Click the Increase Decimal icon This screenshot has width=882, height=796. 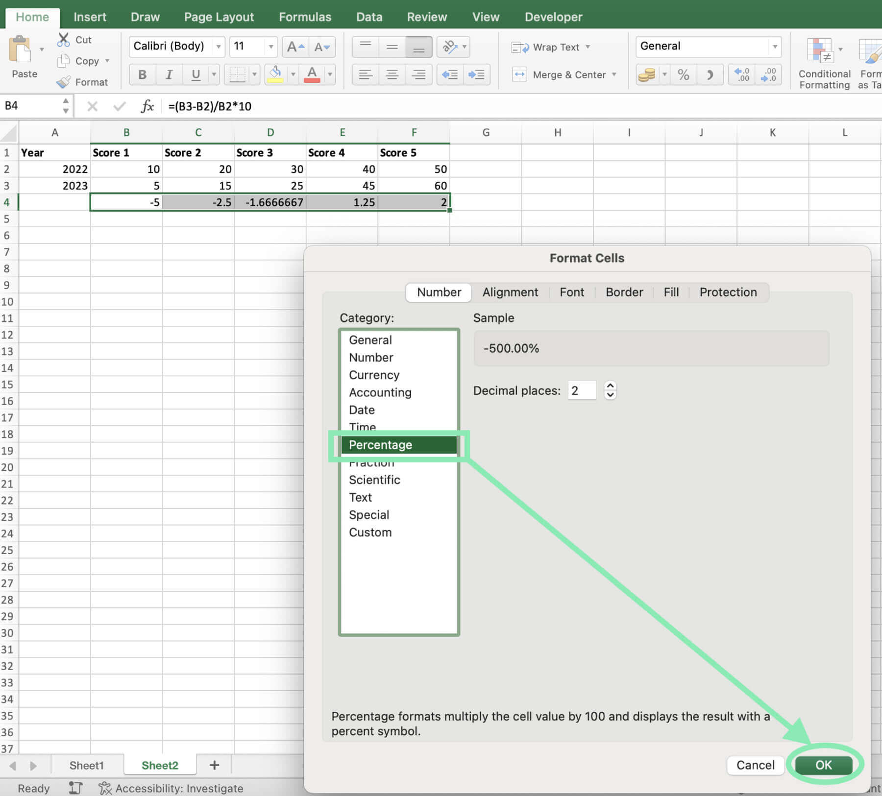click(742, 74)
